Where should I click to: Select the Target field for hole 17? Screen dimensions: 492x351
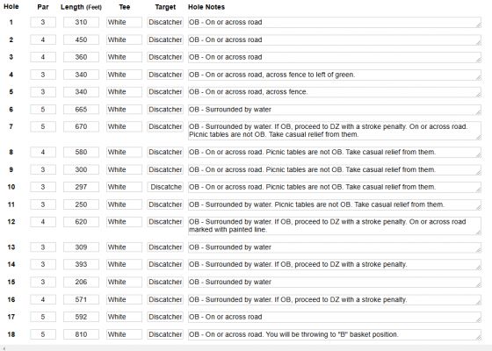coord(165,317)
